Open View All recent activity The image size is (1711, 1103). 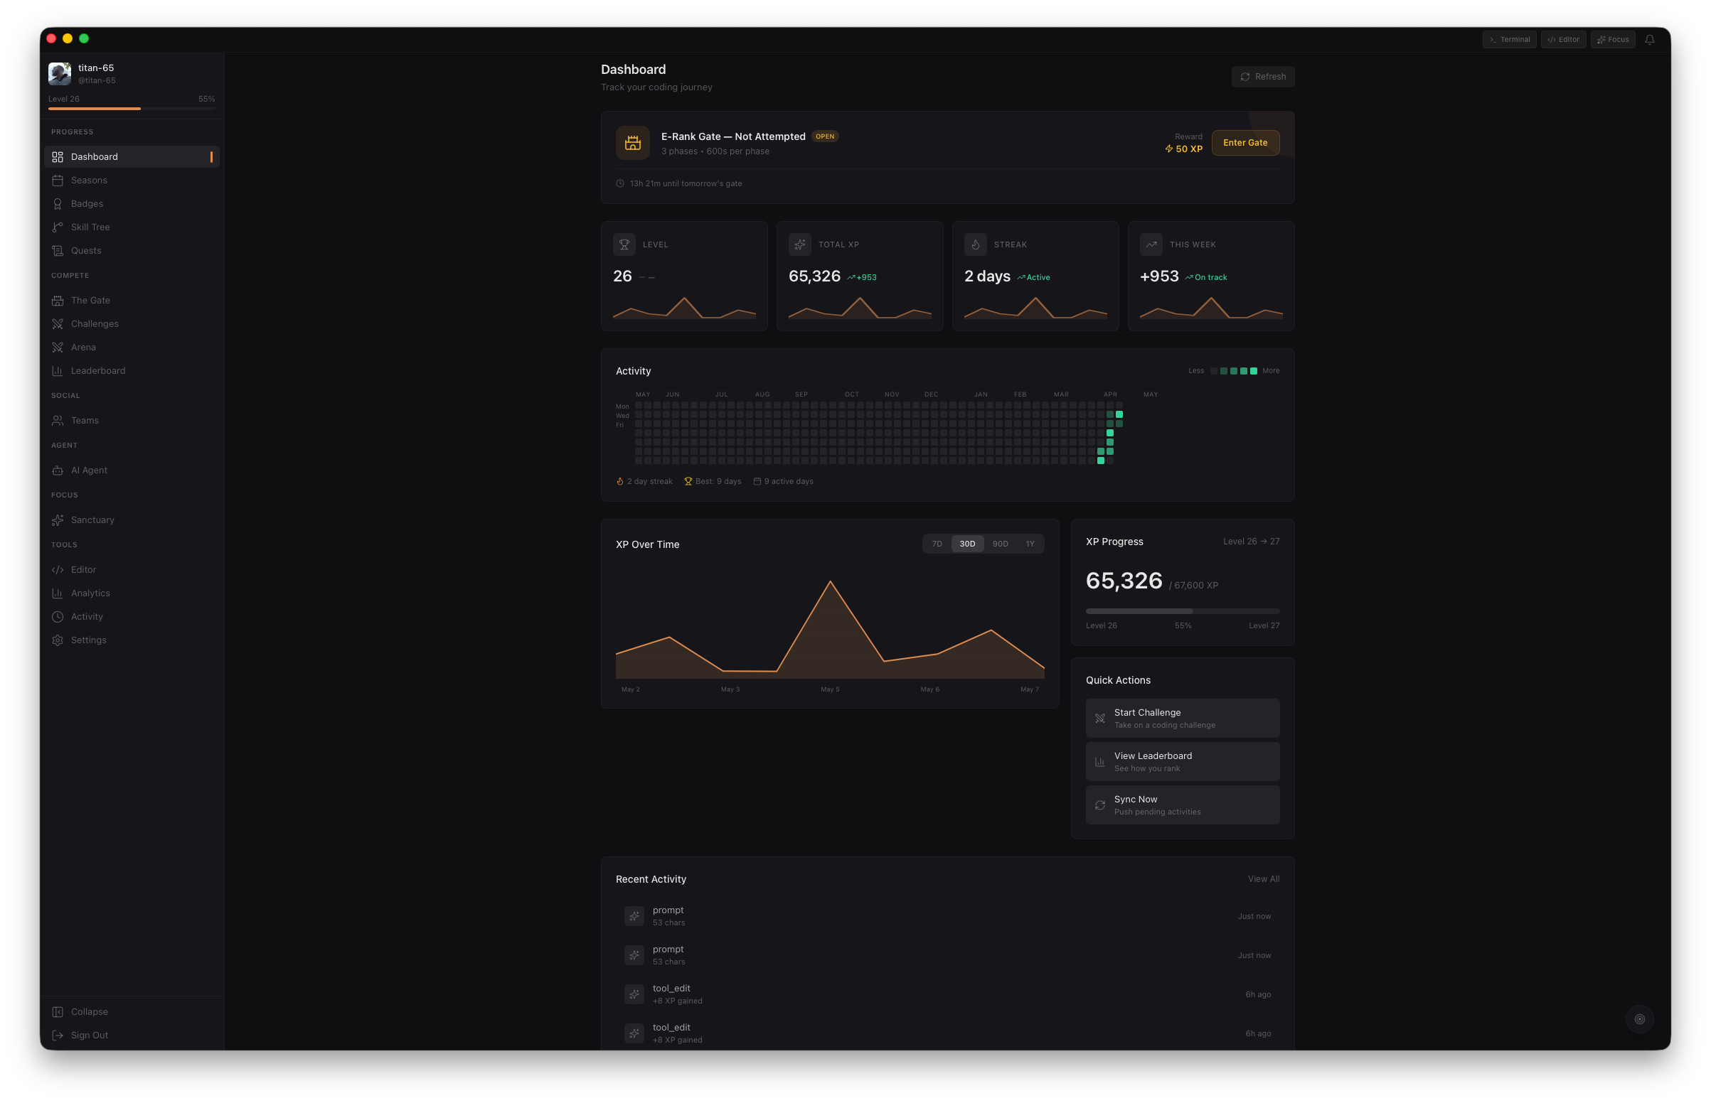pyautogui.click(x=1263, y=880)
